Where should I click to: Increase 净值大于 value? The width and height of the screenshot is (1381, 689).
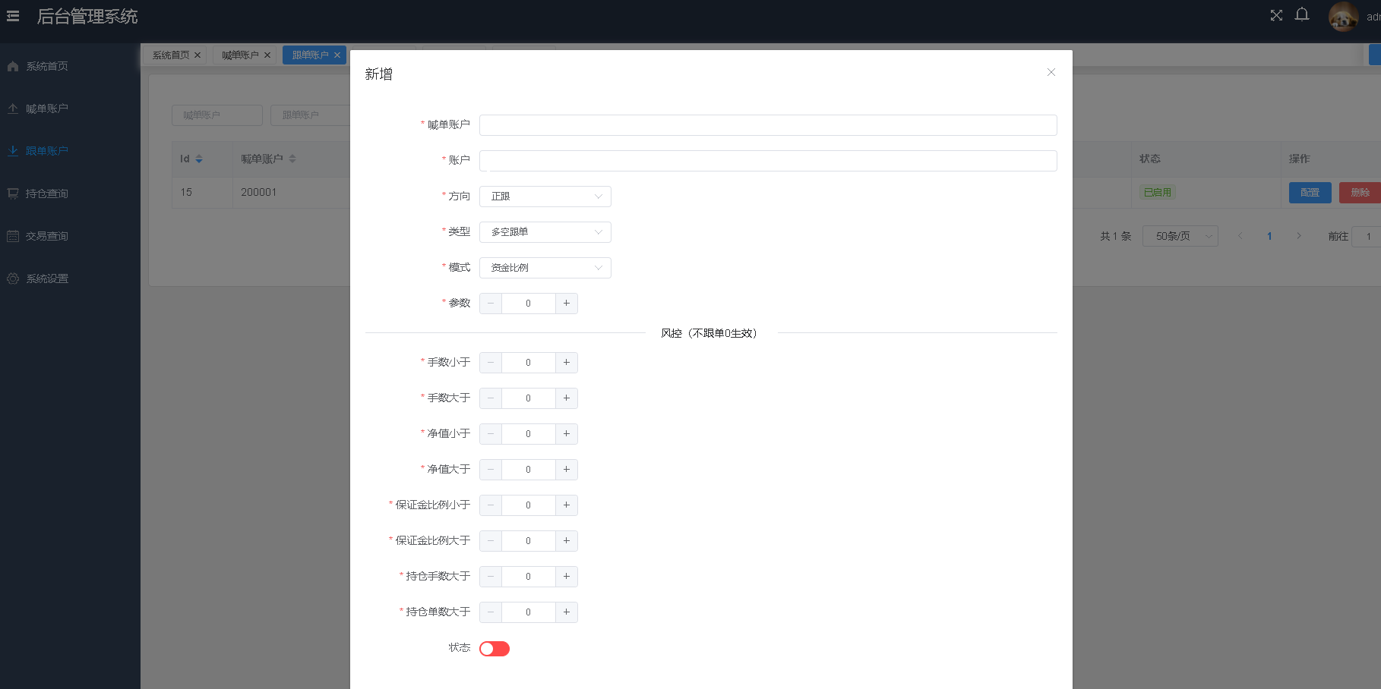coord(567,470)
